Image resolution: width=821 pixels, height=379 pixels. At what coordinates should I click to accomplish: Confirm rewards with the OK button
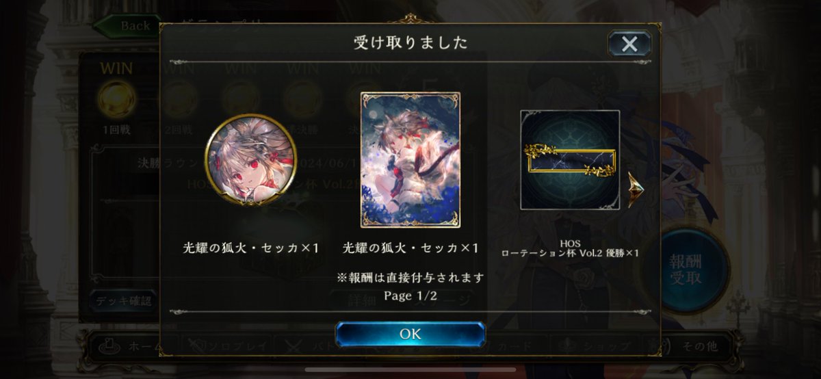[410, 334]
